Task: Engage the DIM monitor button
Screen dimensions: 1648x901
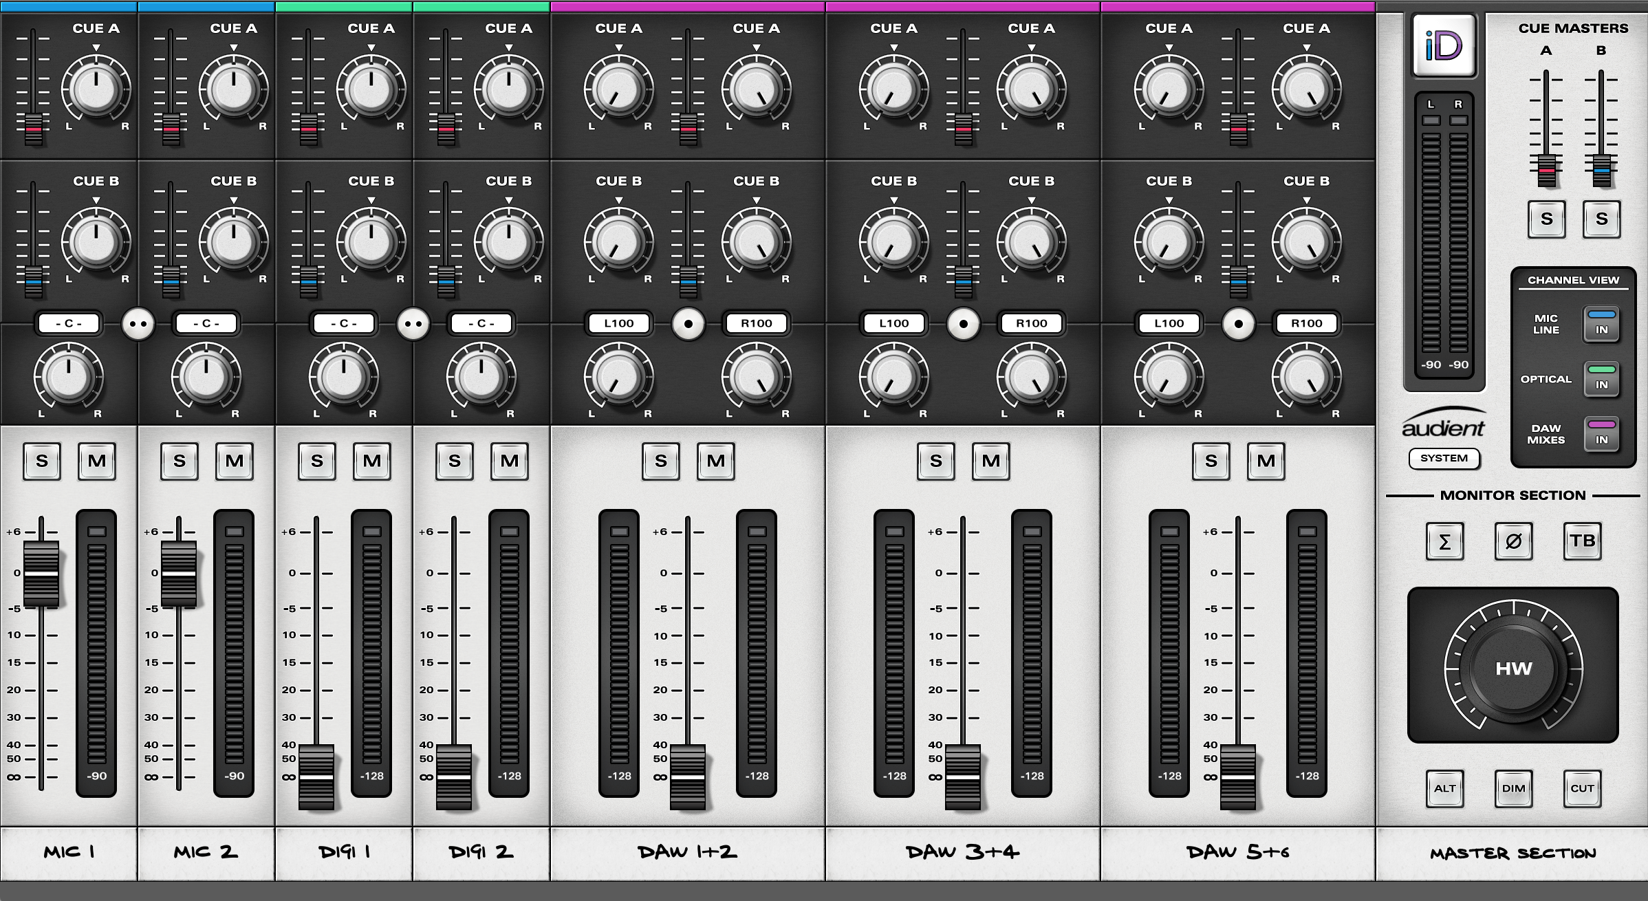Action: tap(1513, 789)
